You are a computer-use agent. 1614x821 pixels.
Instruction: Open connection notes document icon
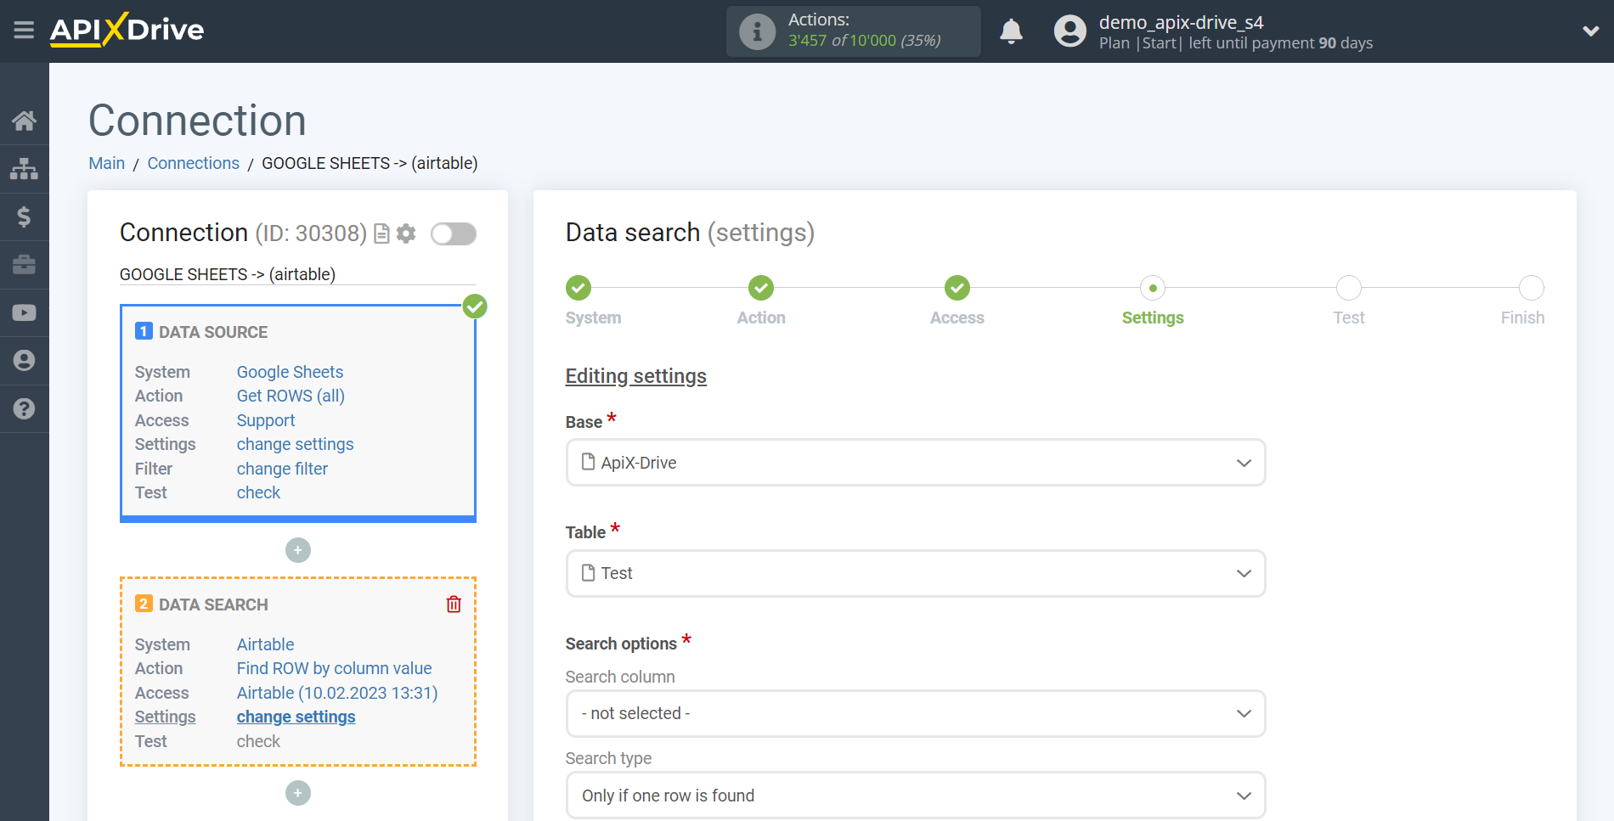coord(381,233)
